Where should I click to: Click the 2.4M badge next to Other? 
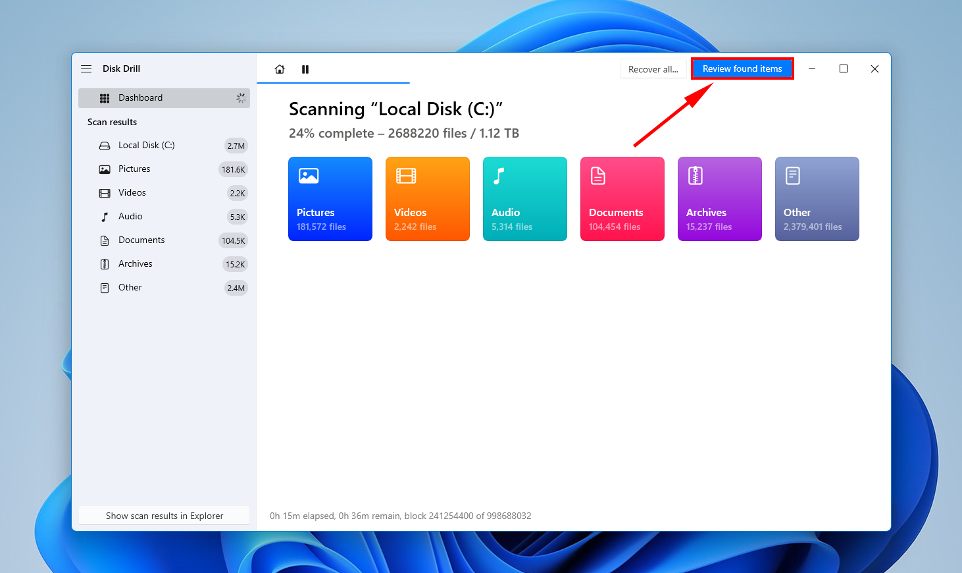coord(236,288)
